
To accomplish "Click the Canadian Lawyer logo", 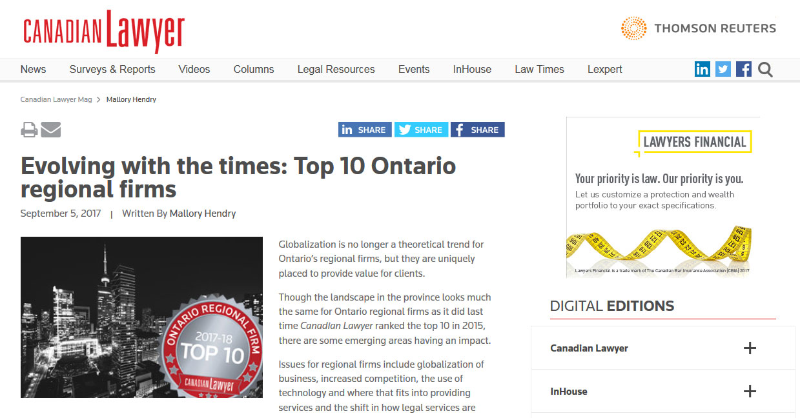I will [104, 31].
